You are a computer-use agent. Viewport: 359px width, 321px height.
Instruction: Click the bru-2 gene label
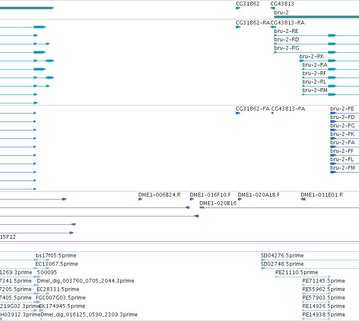281,13
